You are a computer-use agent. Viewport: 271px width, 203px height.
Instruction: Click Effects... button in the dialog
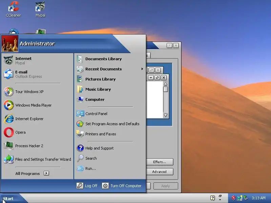(160, 162)
